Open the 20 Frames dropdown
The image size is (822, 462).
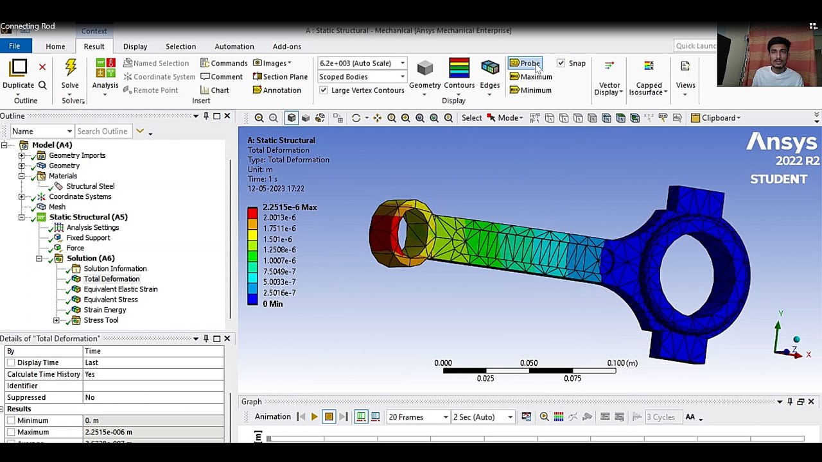tap(446, 417)
